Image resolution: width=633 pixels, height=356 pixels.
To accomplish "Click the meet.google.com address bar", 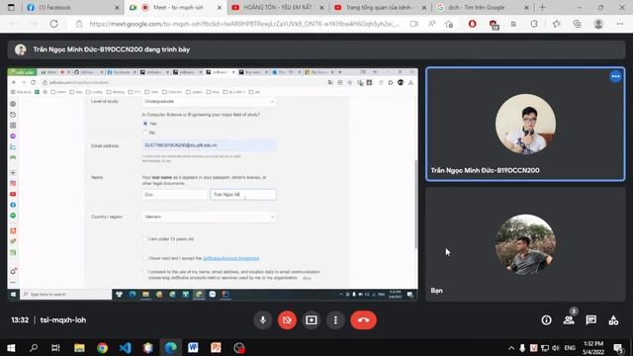I will tap(244, 24).
